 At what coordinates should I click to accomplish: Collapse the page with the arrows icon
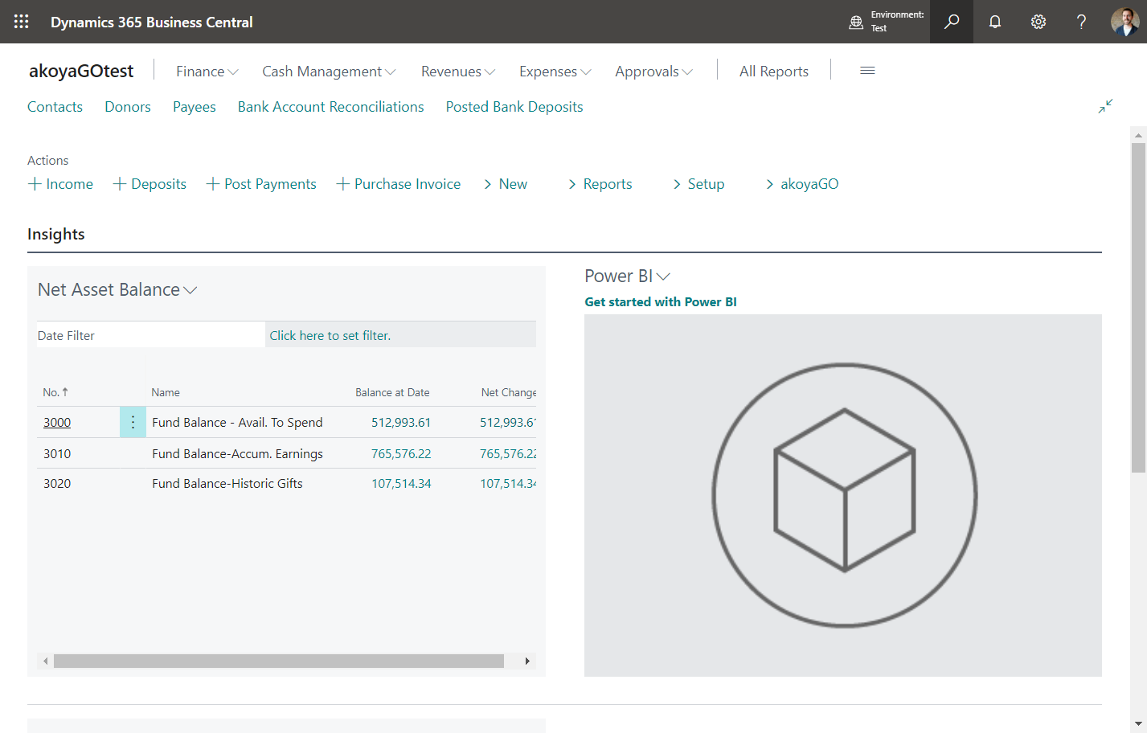pos(1106,106)
